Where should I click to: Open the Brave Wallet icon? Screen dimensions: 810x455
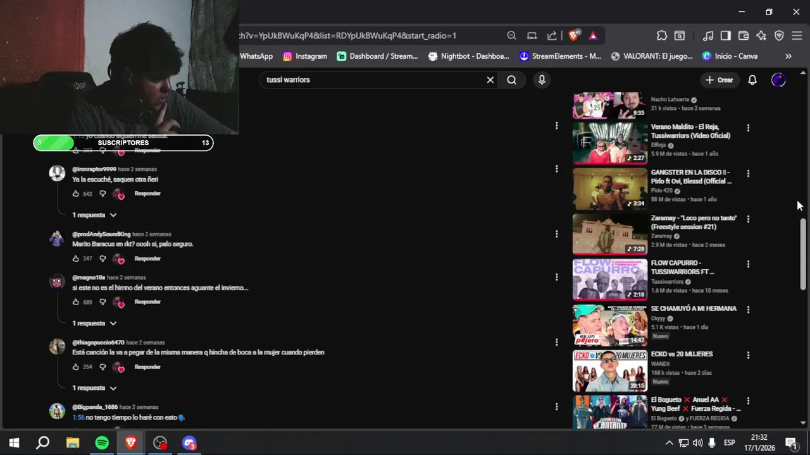(x=744, y=35)
